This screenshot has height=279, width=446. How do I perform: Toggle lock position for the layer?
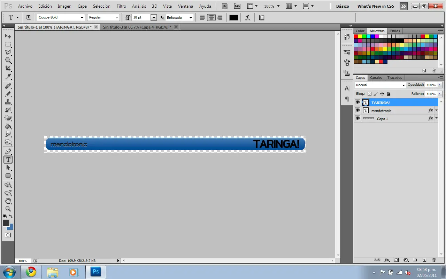(382, 94)
